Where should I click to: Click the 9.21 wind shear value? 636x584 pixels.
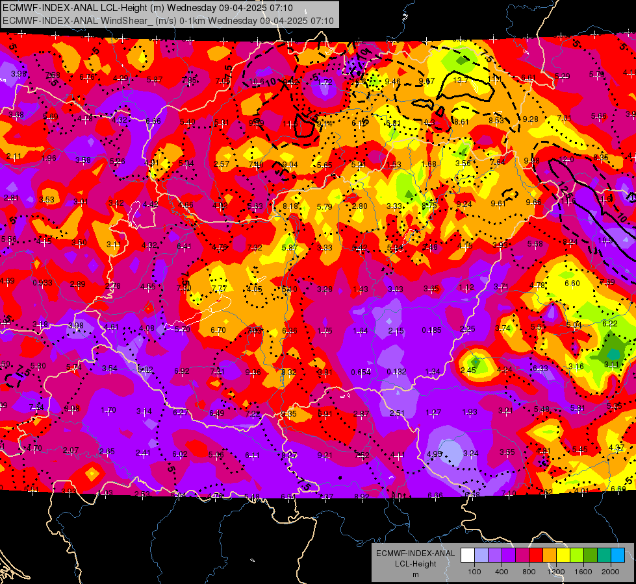click(x=324, y=455)
